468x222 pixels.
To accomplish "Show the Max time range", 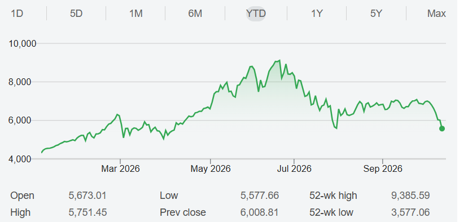I will 436,14.
